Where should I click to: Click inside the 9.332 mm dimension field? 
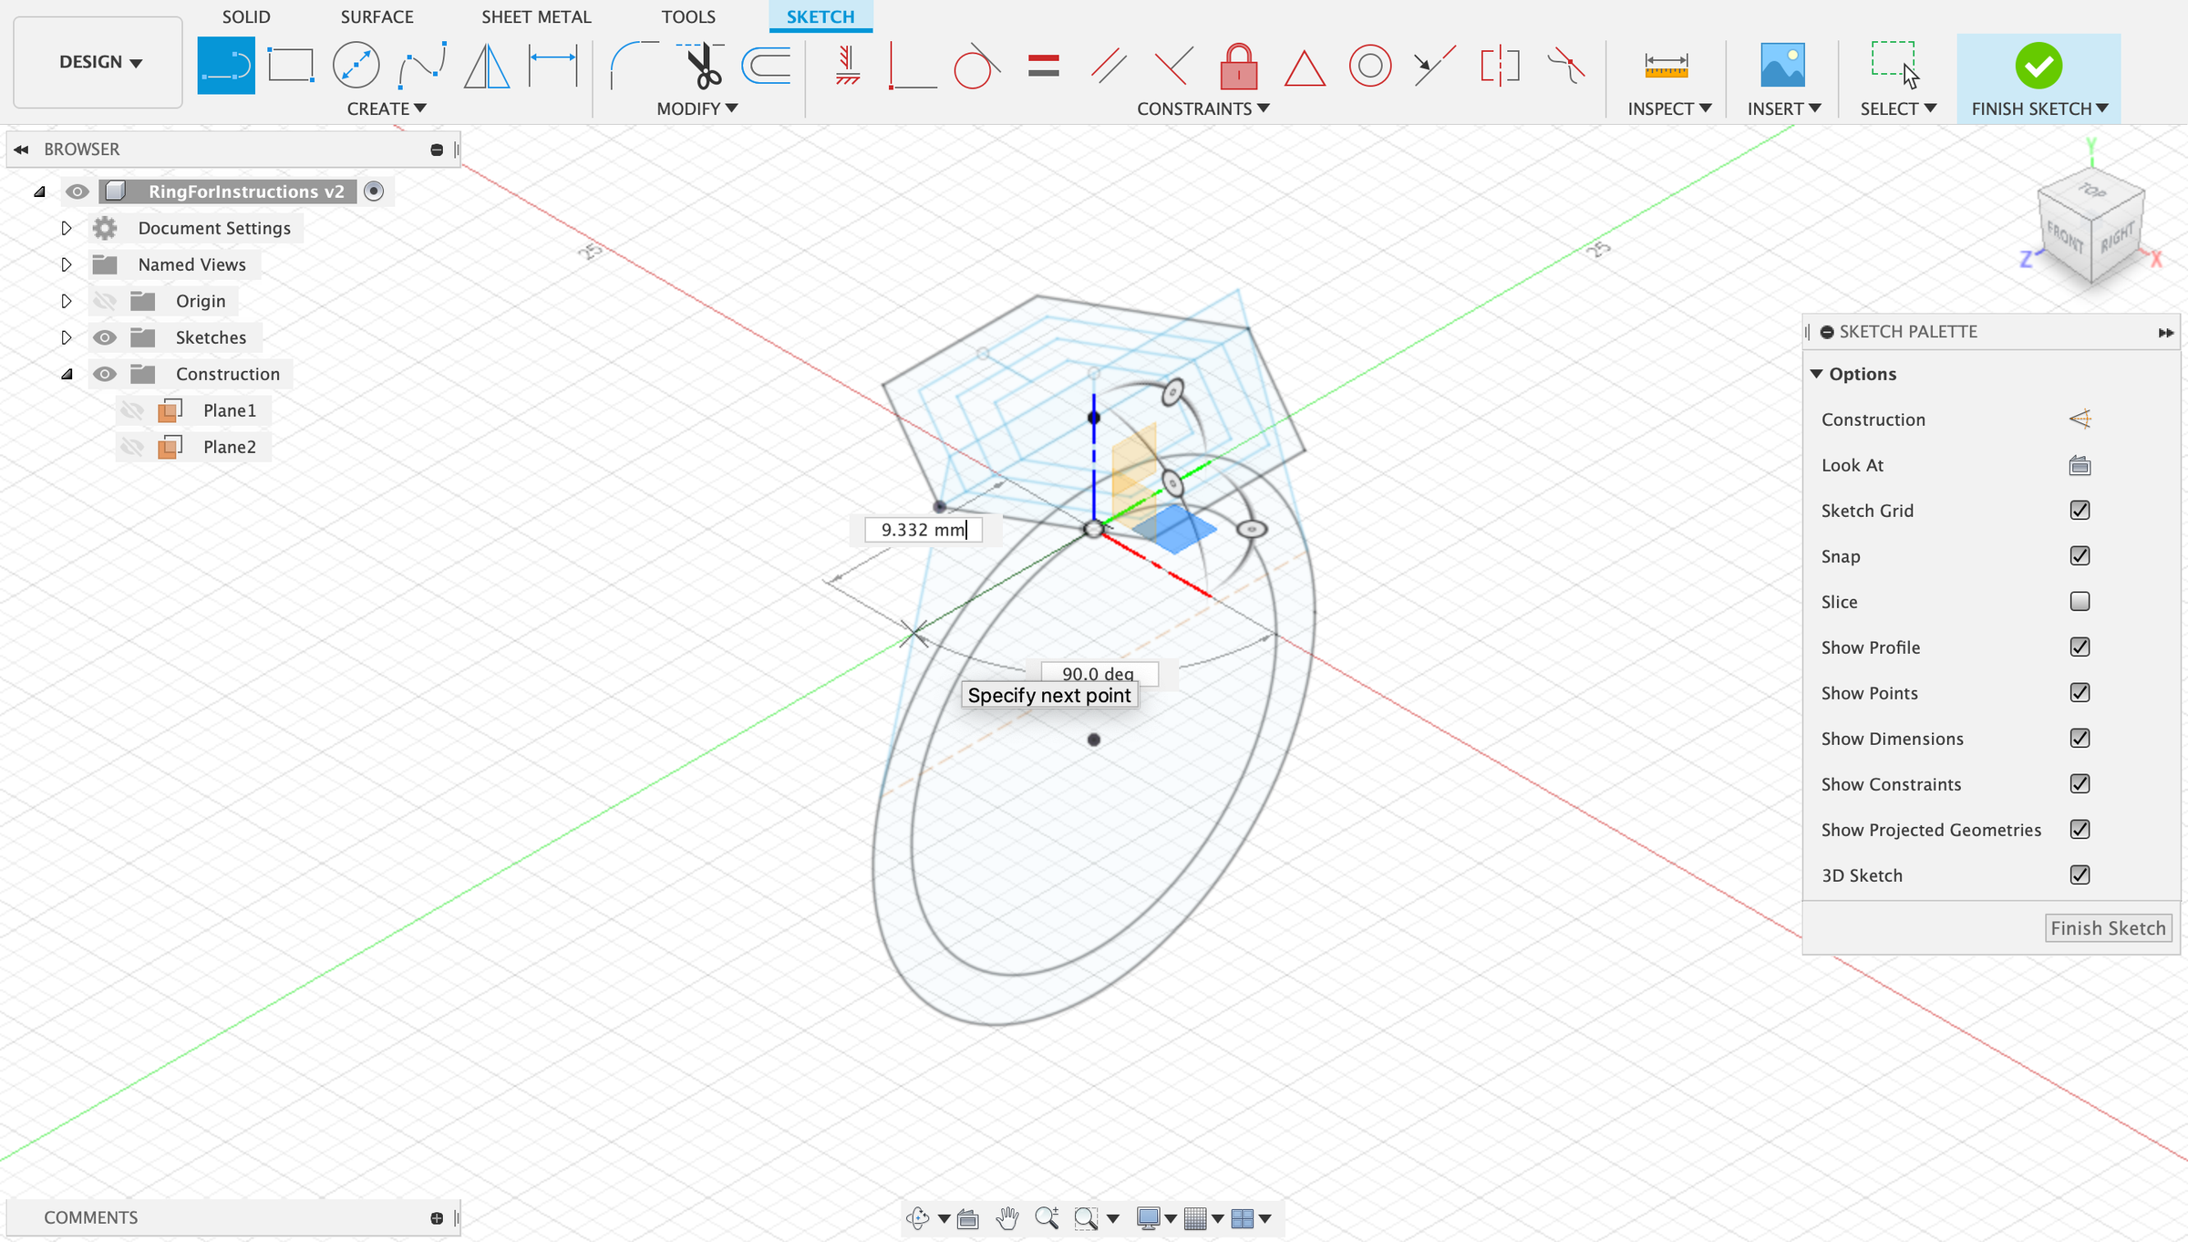tap(923, 530)
